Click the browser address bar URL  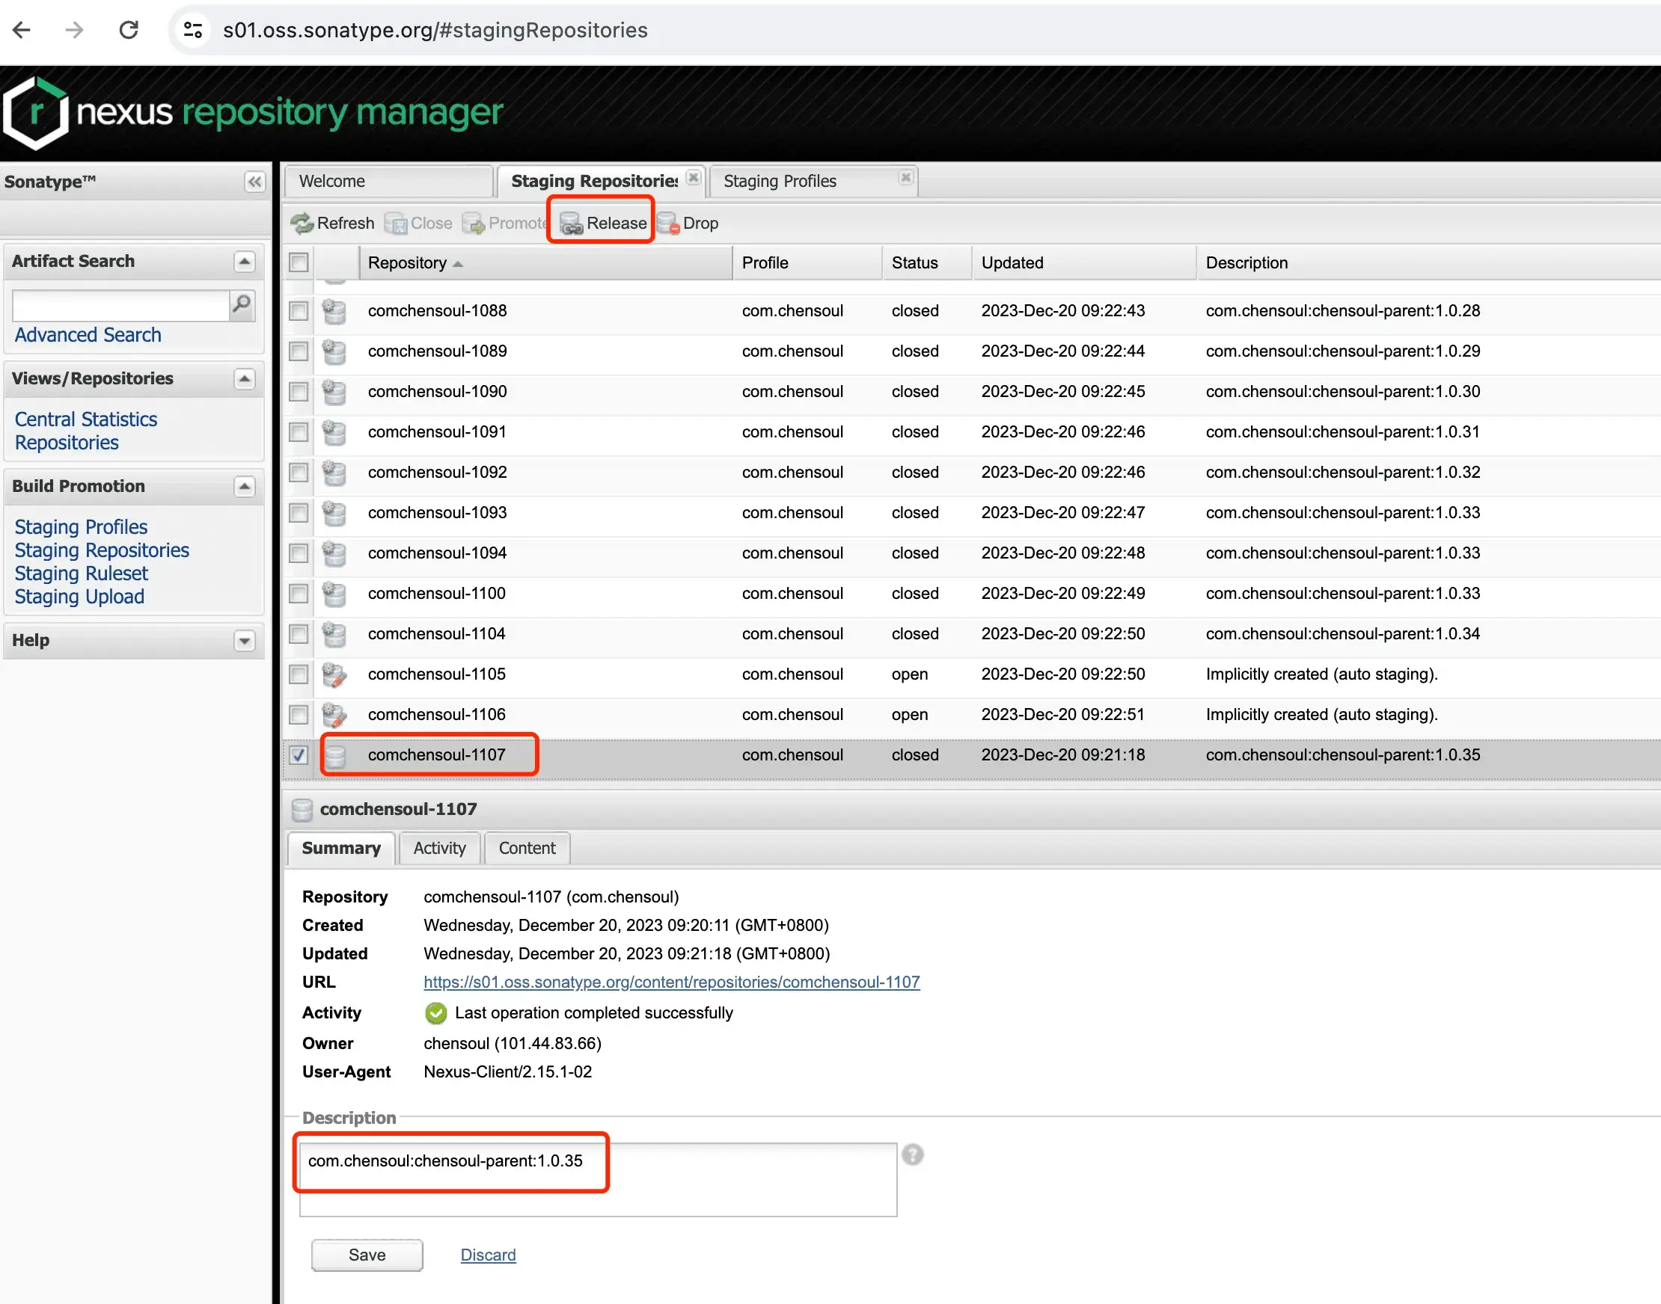(x=435, y=30)
